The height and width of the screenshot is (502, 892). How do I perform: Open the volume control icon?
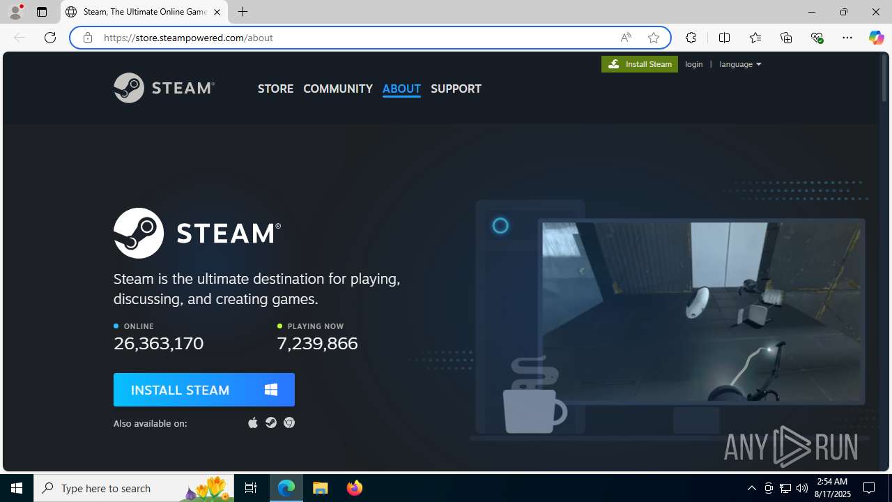click(x=802, y=488)
